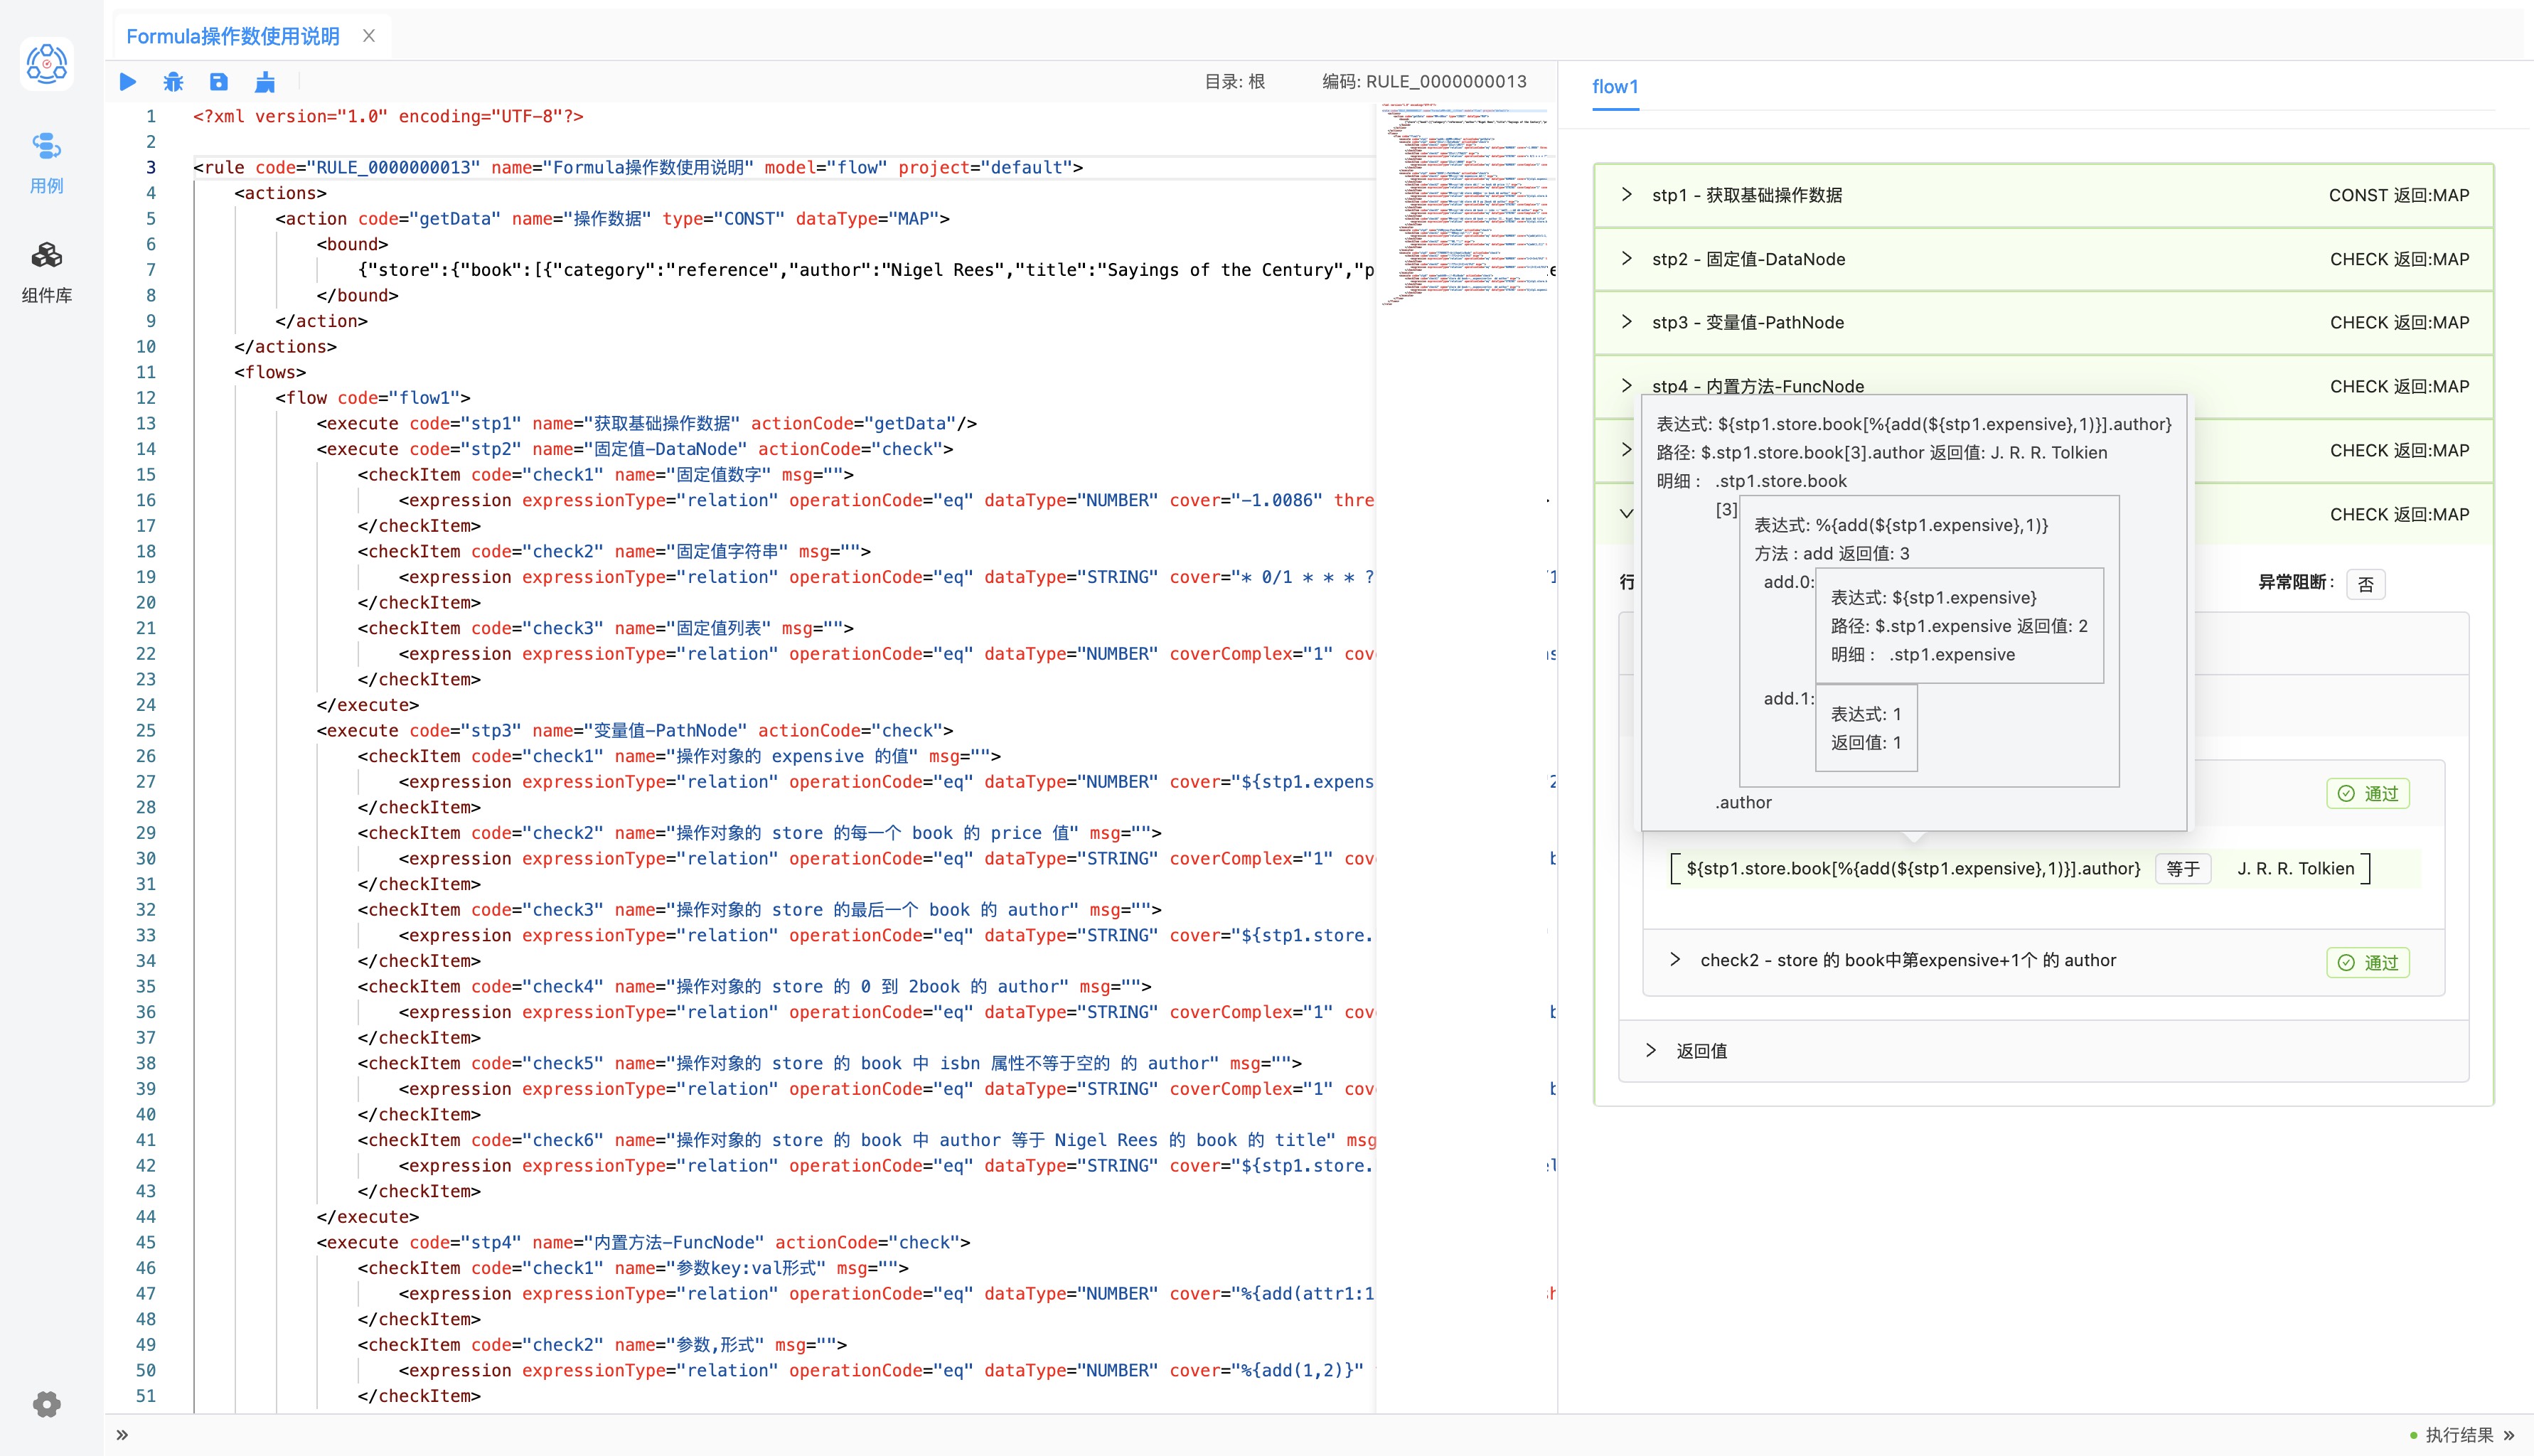Open the 用例 sidebar section

click(46, 163)
